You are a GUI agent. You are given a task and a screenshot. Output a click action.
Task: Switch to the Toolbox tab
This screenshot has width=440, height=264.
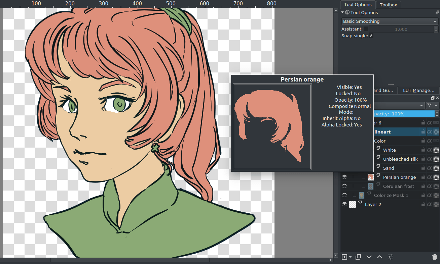pos(388,4)
